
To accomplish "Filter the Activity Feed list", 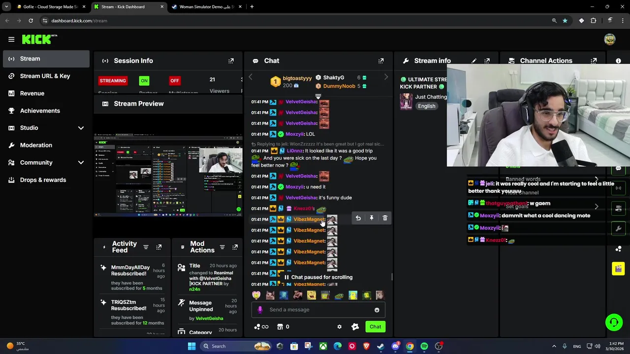I will click(146, 247).
